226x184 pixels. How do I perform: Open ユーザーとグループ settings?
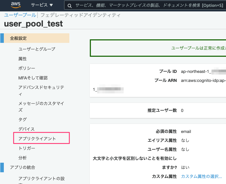click(x=37, y=49)
